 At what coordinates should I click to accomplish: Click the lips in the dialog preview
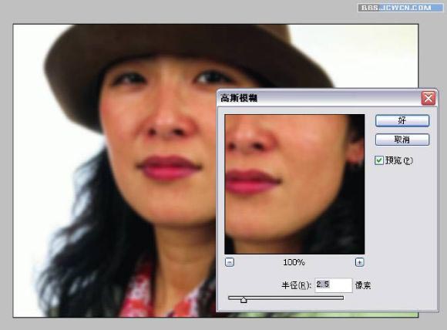click(251, 183)
